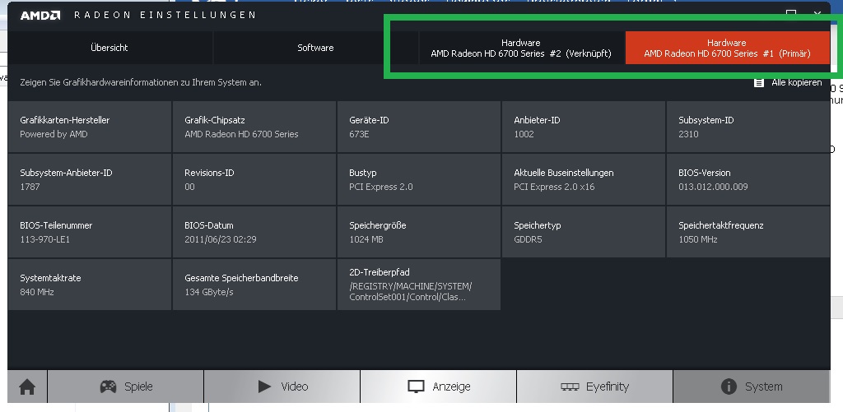
Task: Click the Gesamte Speicherbandbreite tile
Action: (254, 285)
